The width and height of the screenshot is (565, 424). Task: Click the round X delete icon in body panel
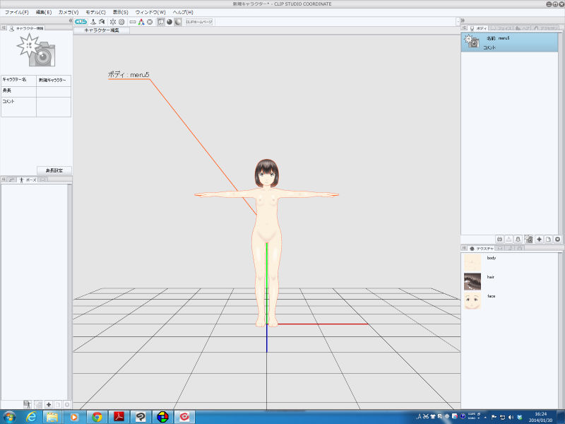[x=557, y=240]
